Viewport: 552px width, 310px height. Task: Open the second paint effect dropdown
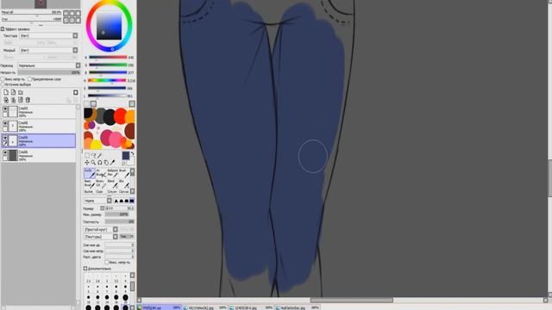75,50
